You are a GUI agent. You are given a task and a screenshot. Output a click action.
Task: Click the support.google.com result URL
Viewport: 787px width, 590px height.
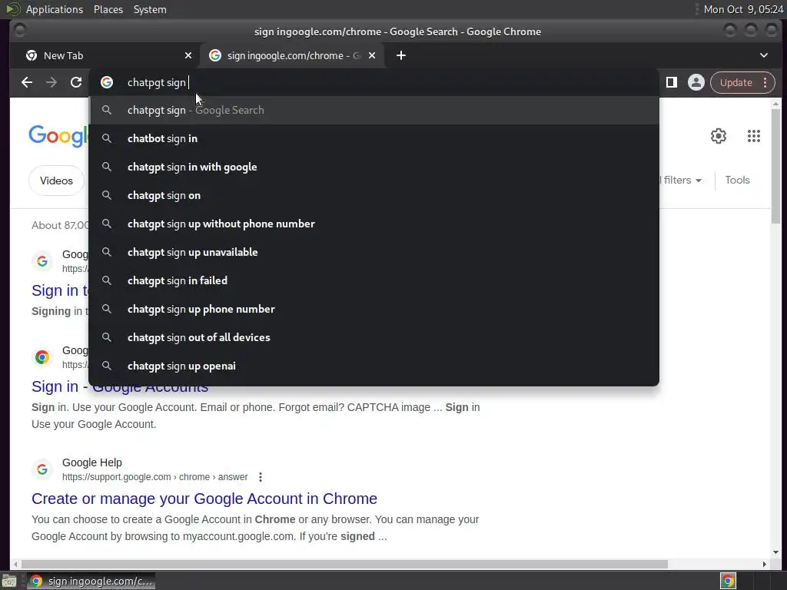(154, 477)
